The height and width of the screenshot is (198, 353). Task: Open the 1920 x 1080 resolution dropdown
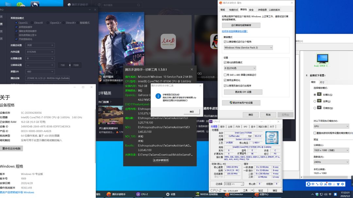point(331,150)
